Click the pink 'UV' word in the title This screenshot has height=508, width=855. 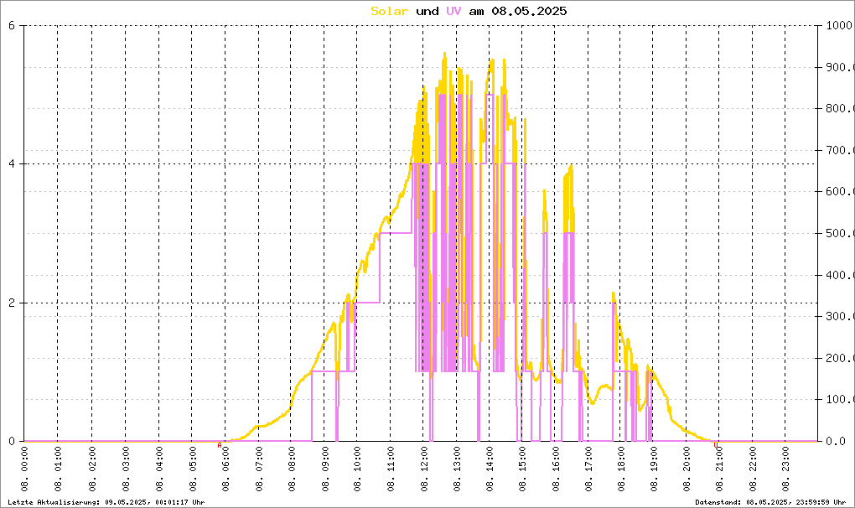click(x=453, y=11)
